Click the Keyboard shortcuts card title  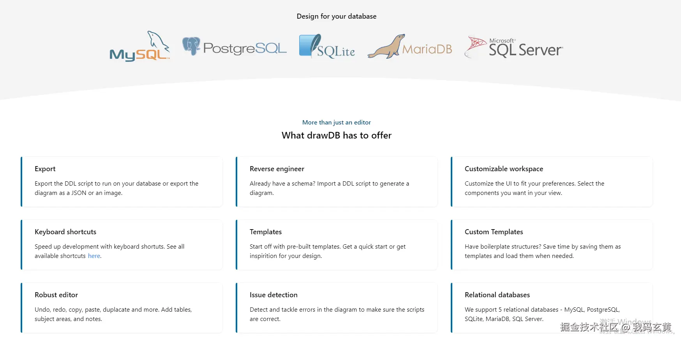(65, 232)
